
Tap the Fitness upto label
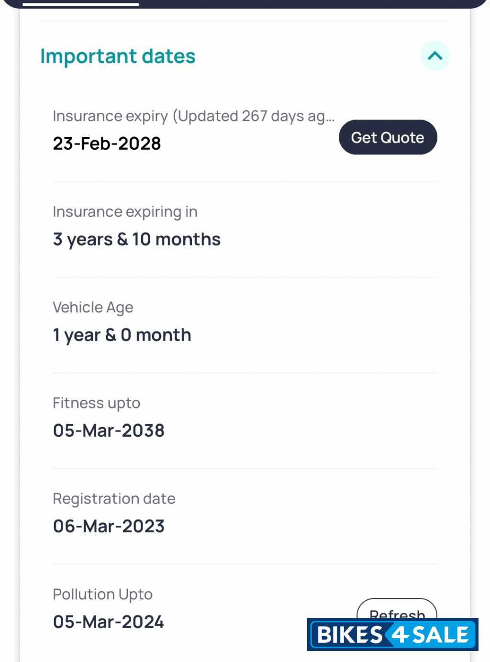coord(96,403)
